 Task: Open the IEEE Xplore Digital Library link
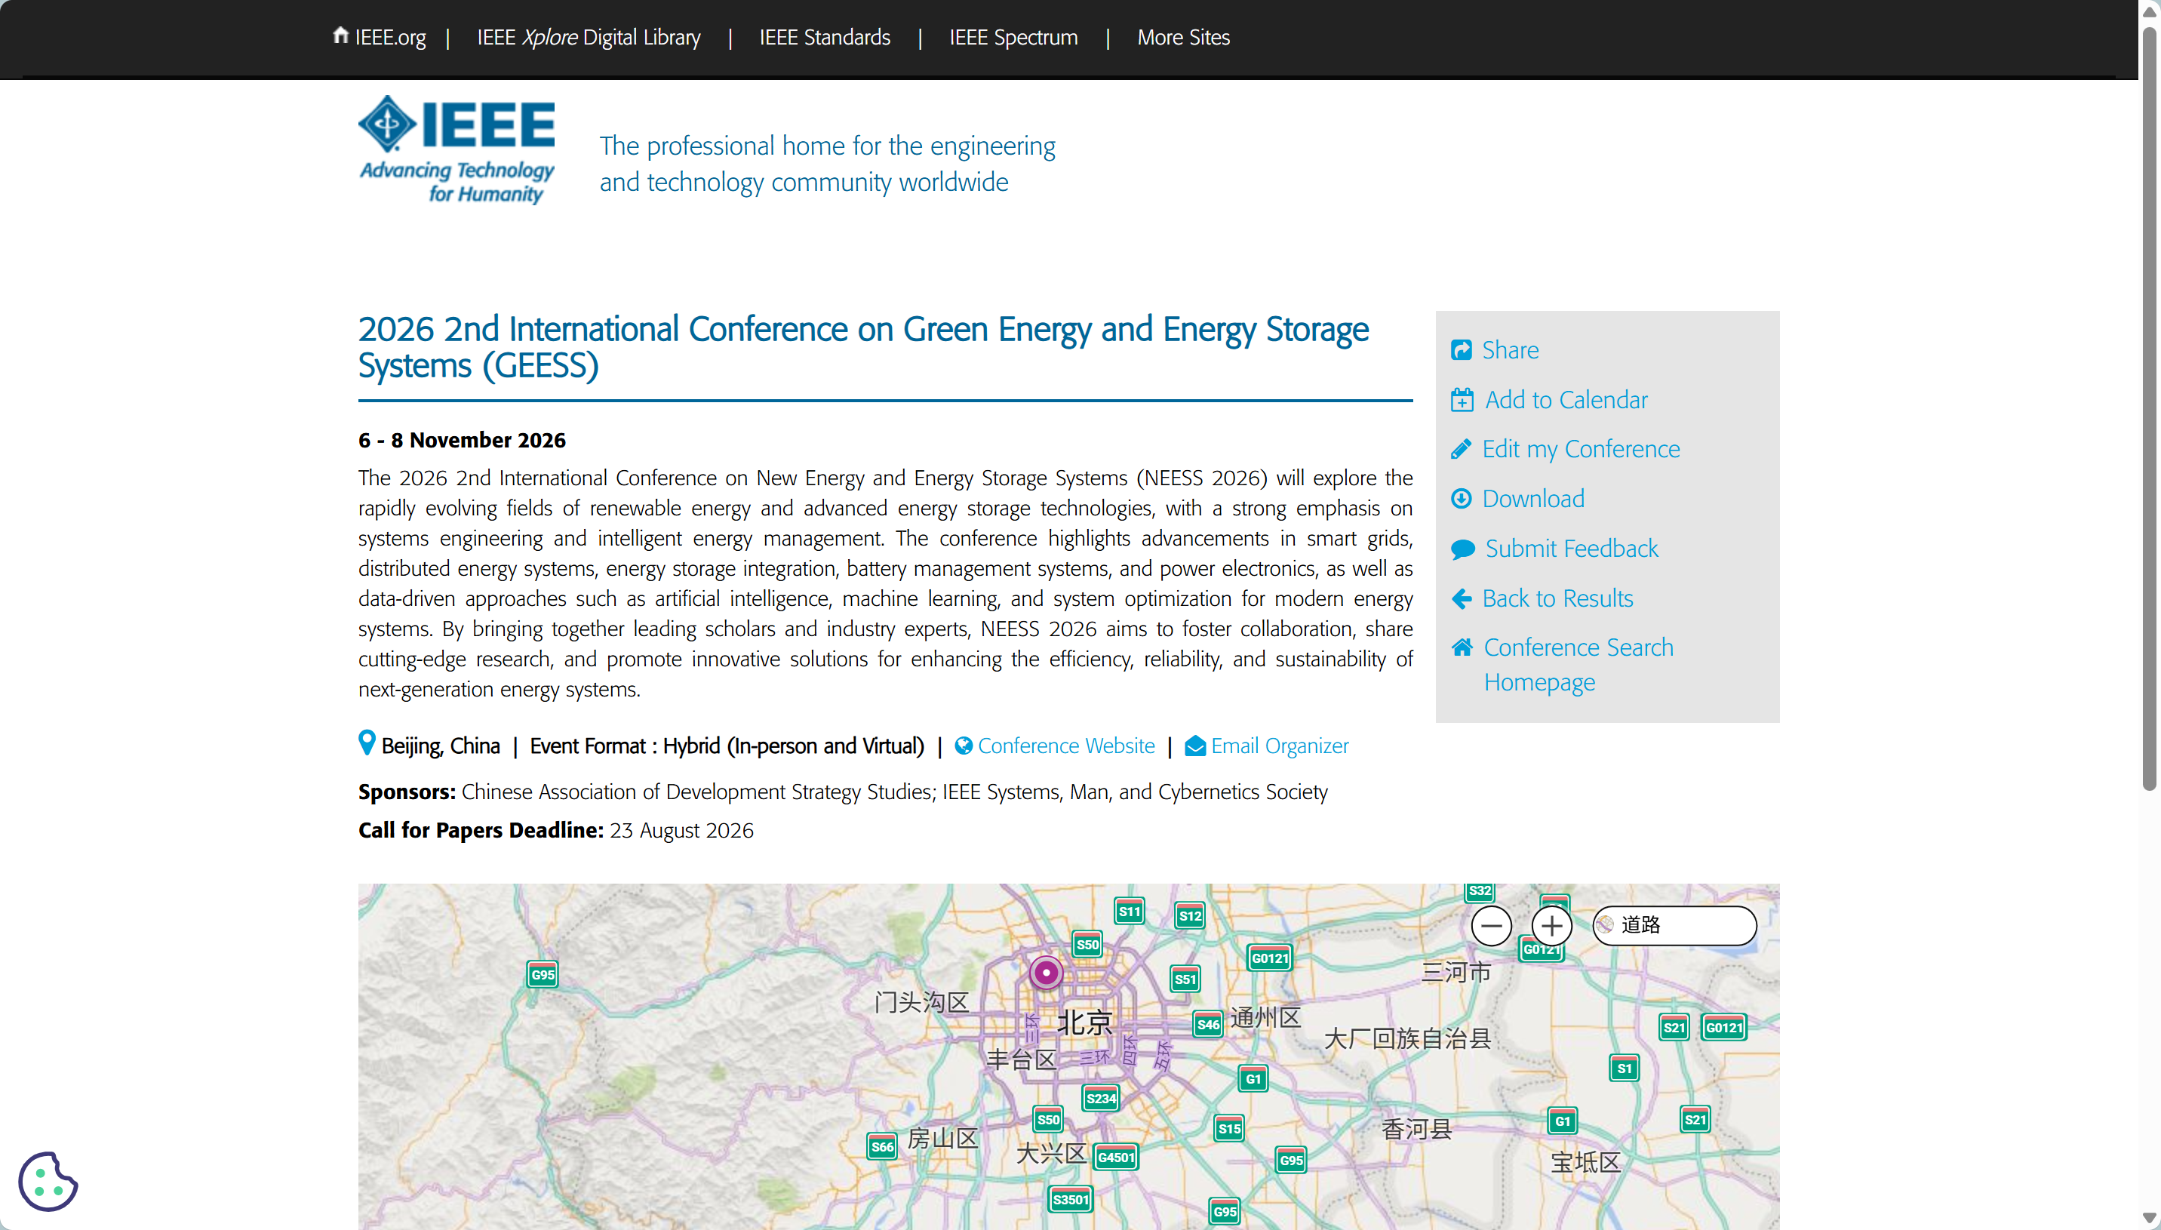click(x=589, y=37)
